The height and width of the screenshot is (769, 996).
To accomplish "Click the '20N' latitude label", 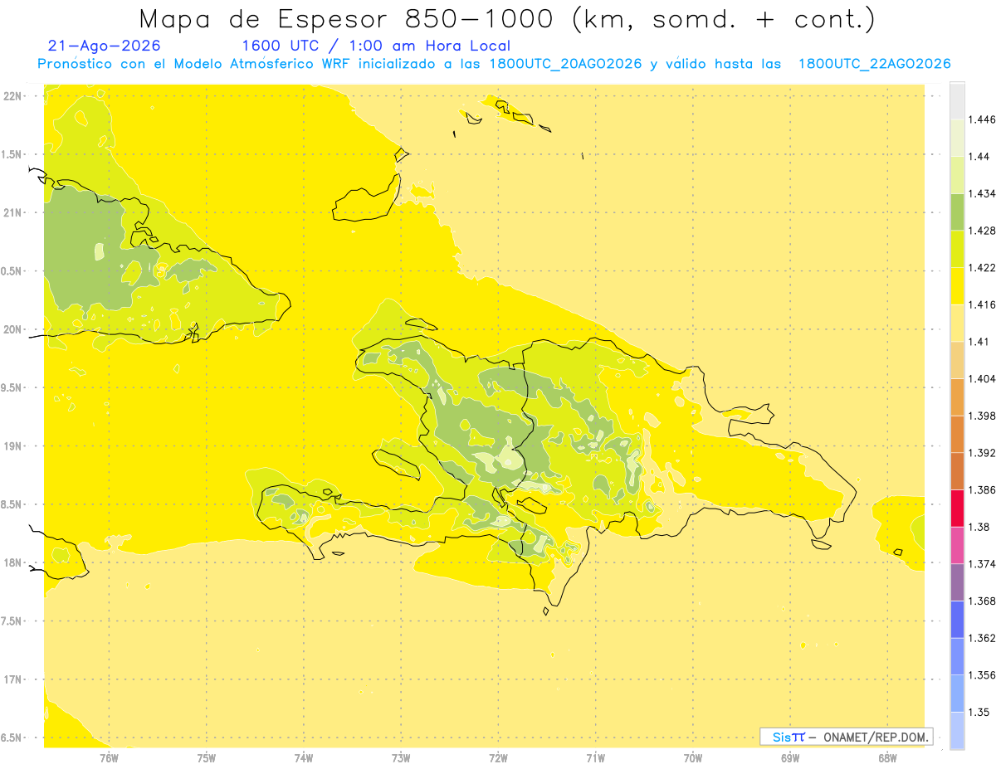I will point(14,329).
